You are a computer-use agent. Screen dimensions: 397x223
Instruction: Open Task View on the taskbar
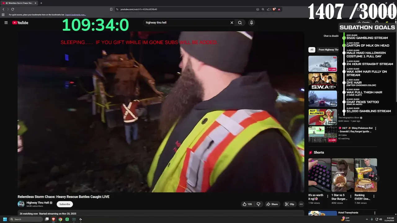tap(47, 219)
